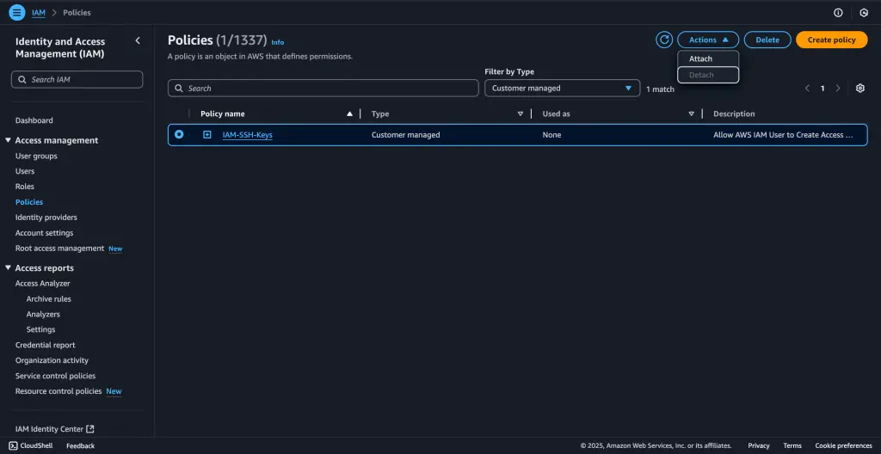Open Cookie preferences
The height and width of the screenshot is (454, 881).
click(x=843, y=445)
